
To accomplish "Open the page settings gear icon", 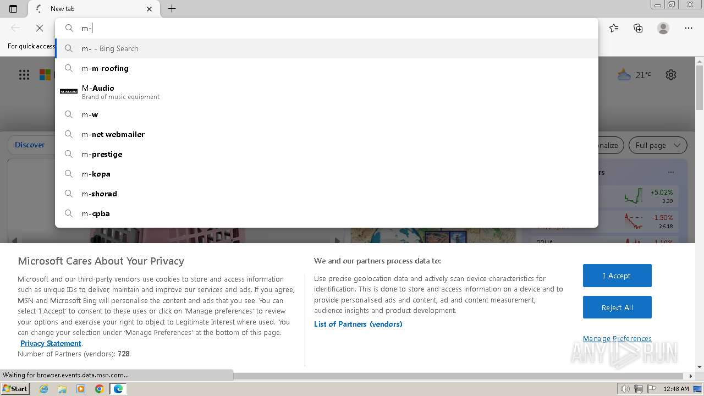I will click(671, 75).
